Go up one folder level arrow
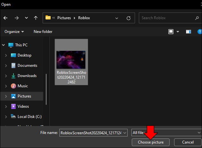This screenshot has height=148, width=202. coord(36,18)
